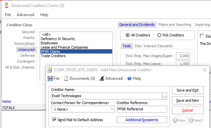
Task: Click the wizard hat Advanced icon
Action: 102,78
